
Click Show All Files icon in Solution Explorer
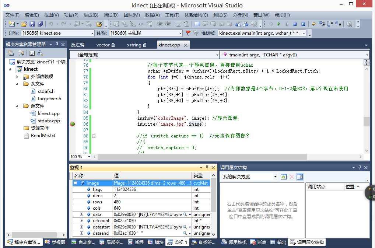click(21, 53)
